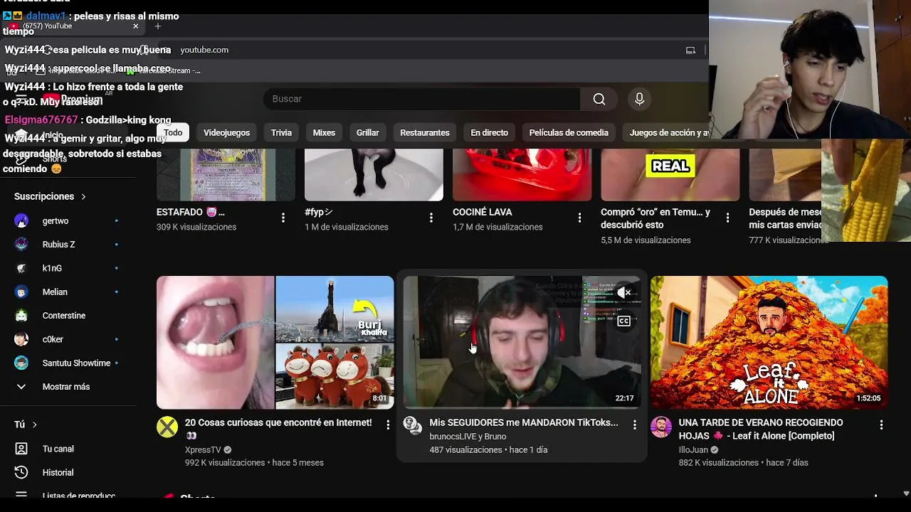
Task: Expand the Tú section chevron
Action: 34,425
